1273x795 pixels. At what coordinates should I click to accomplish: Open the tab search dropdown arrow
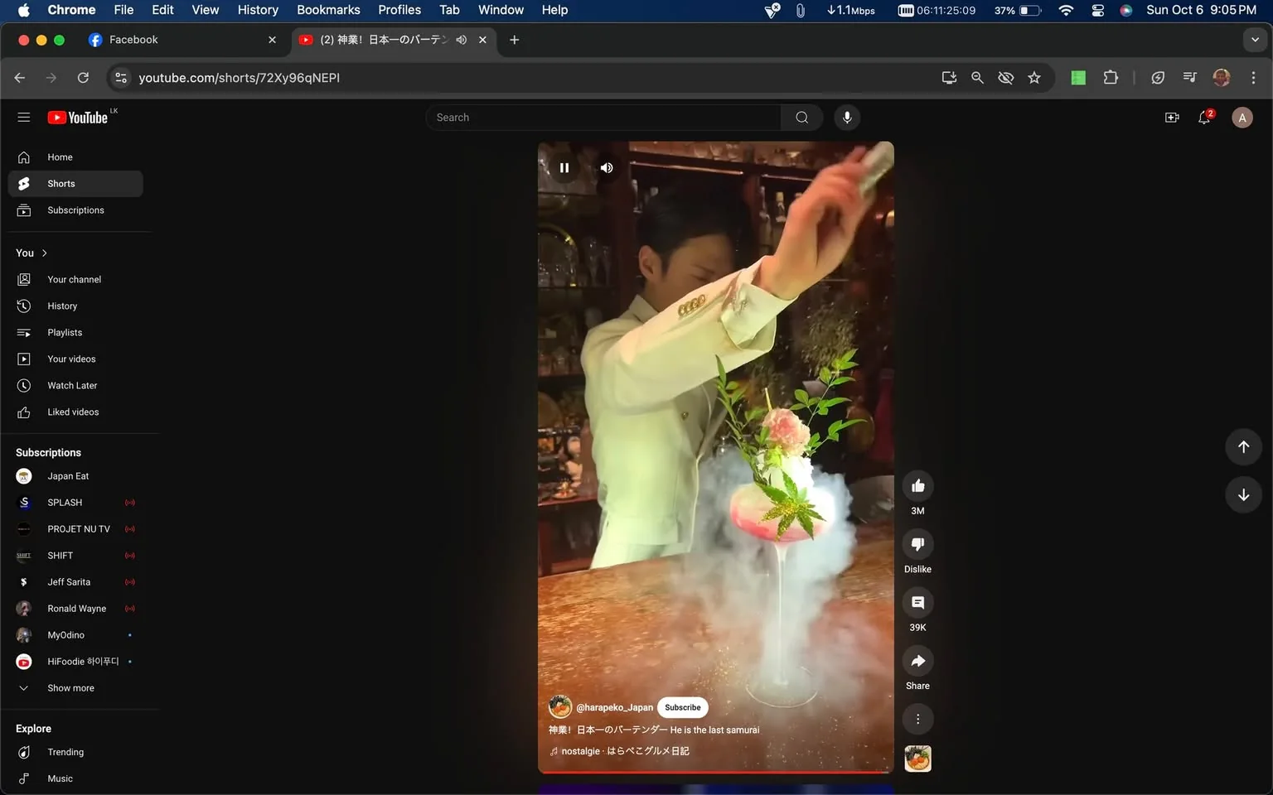(1255, 40)
